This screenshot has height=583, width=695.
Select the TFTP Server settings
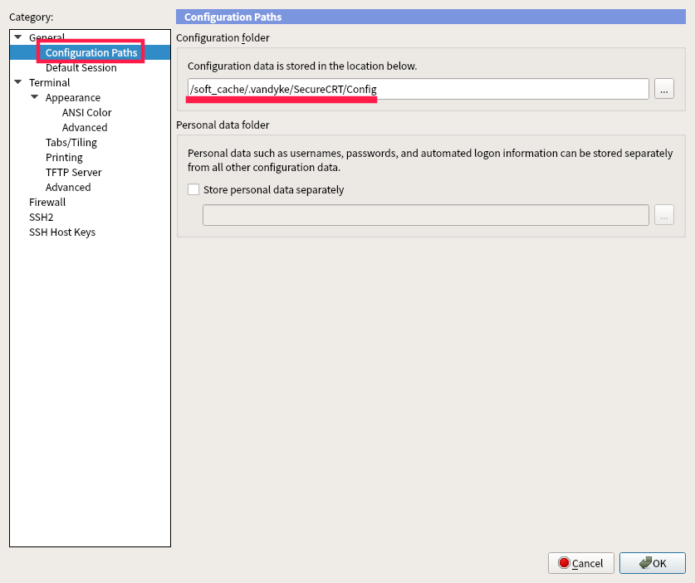point(75,172)
